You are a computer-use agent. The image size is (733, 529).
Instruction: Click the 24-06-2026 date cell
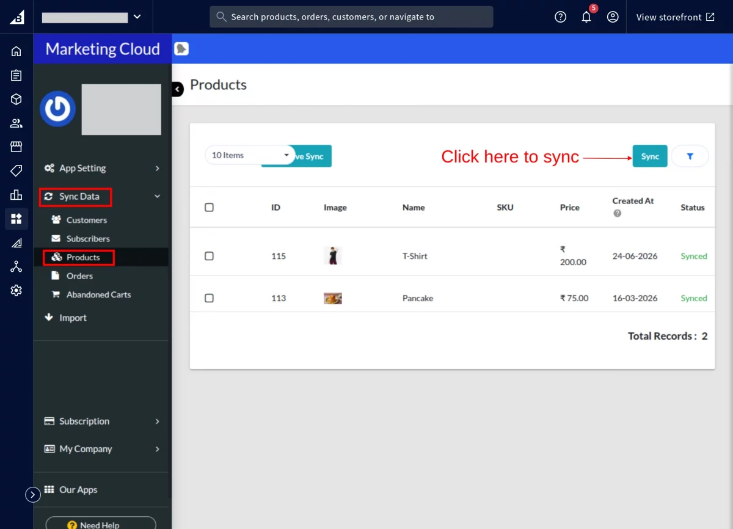(x=635, y=256)
